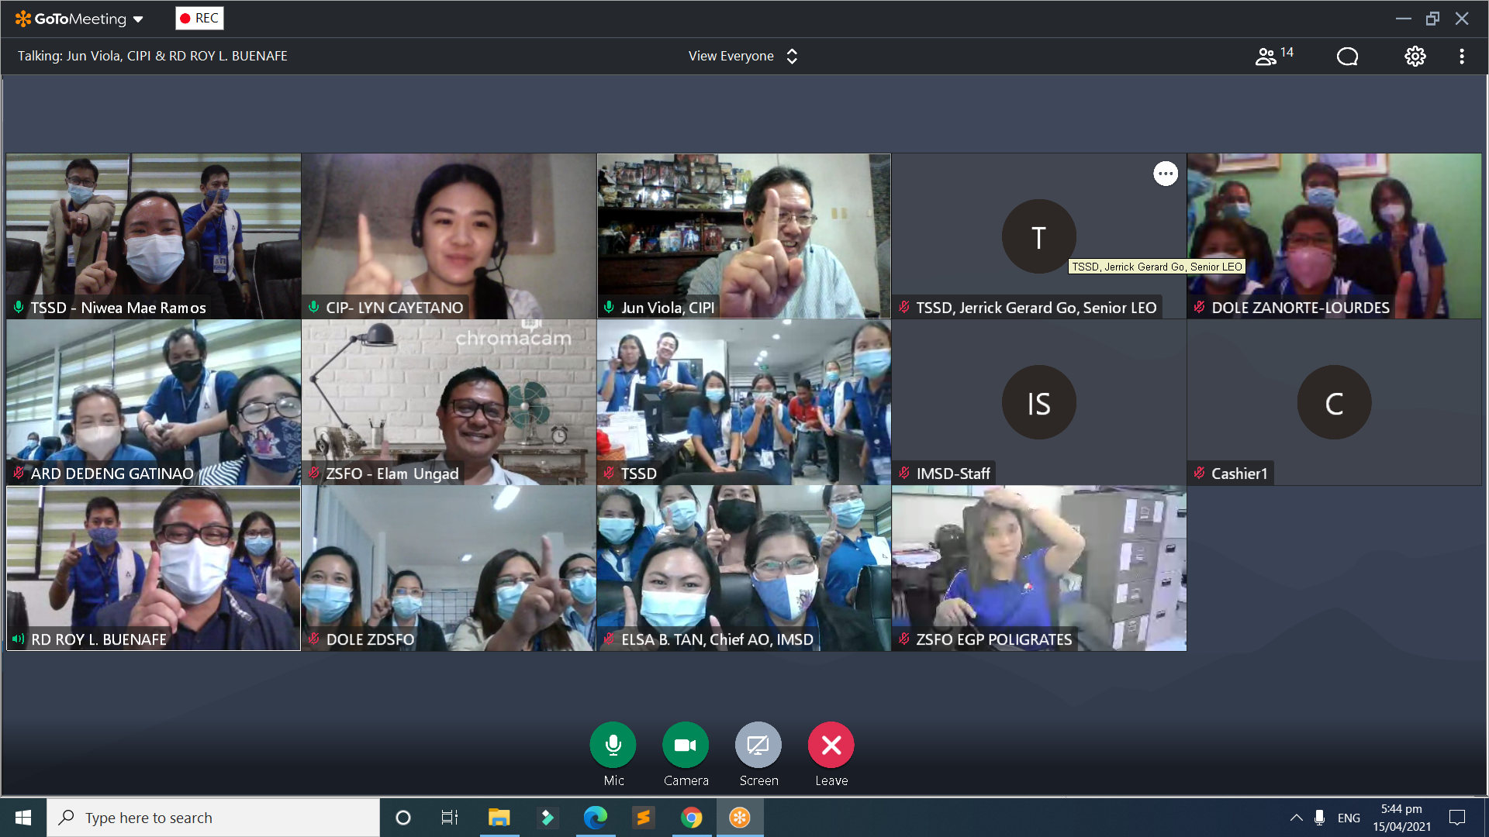Show hidden system tray icons
The height and width of the screenshot is (837, 1489).
[x=1296, y=818]
